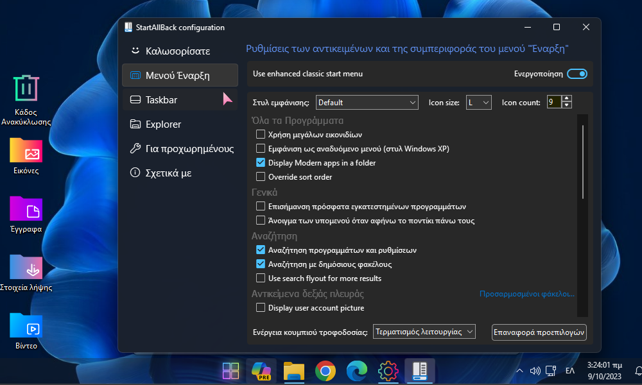Open the Settings gear in the taskbar
The width and height of the screenshot is (642, 385).
(388, 371)
